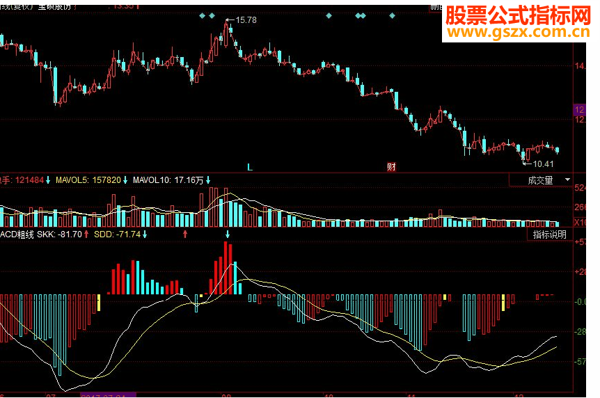Open the 成交量 indicator dropdown
600x398 pixels.
point(541,180)
